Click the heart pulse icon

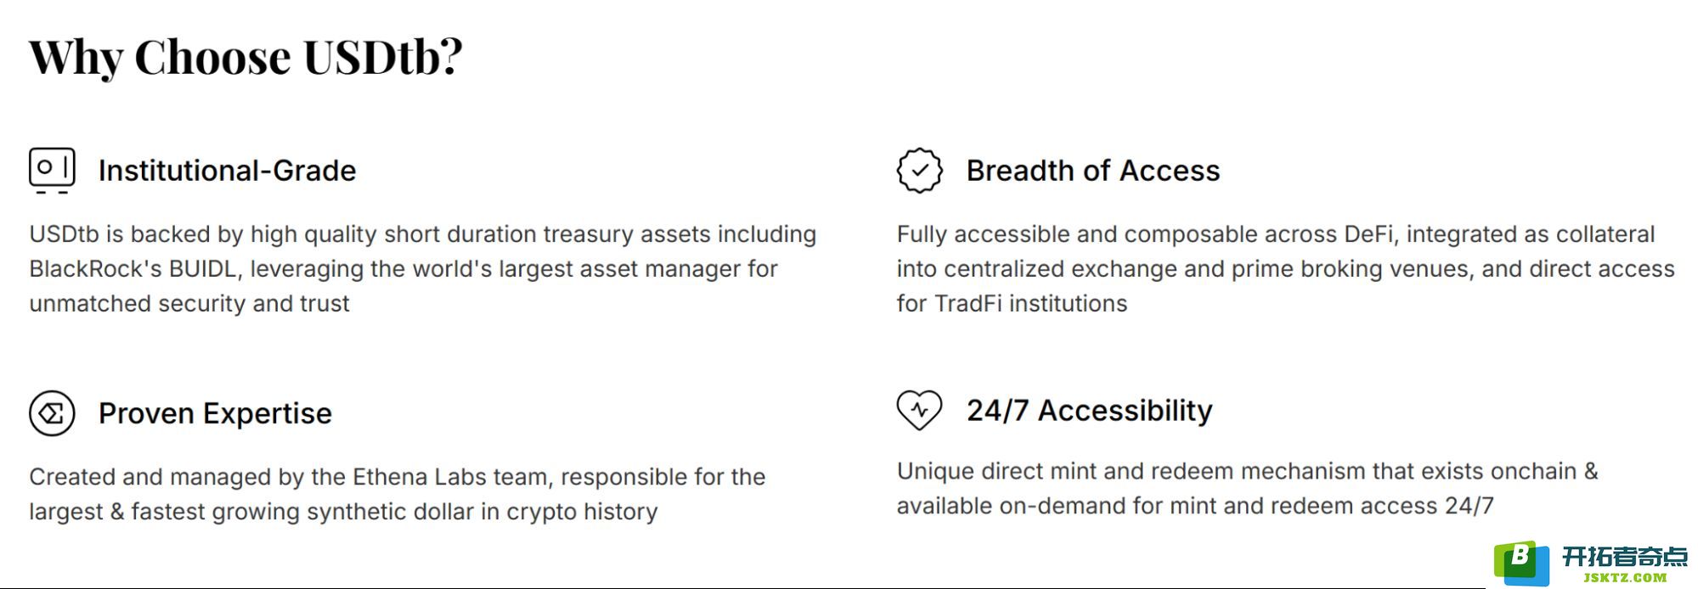[x=919, y=410]
